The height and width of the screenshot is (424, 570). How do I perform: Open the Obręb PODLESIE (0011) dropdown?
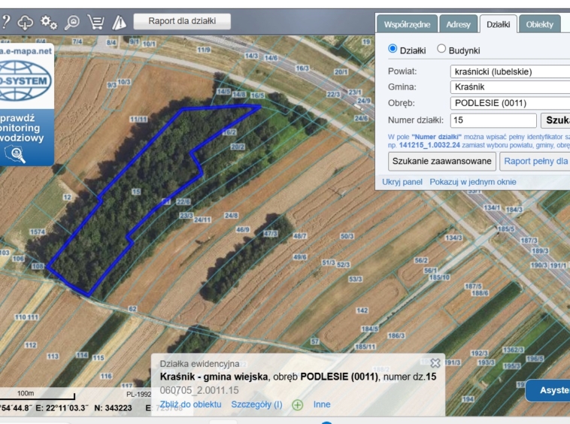click(x=510, y=103)
